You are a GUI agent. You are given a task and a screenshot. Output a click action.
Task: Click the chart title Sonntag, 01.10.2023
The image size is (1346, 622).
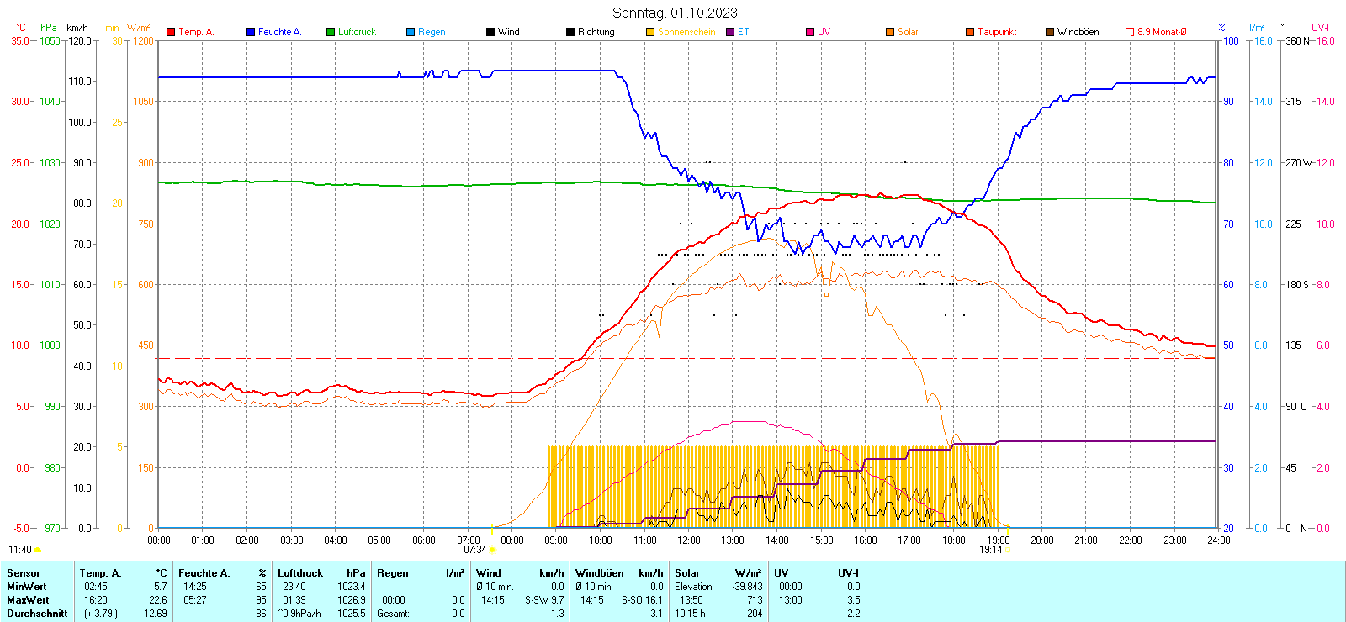(675, 13)
